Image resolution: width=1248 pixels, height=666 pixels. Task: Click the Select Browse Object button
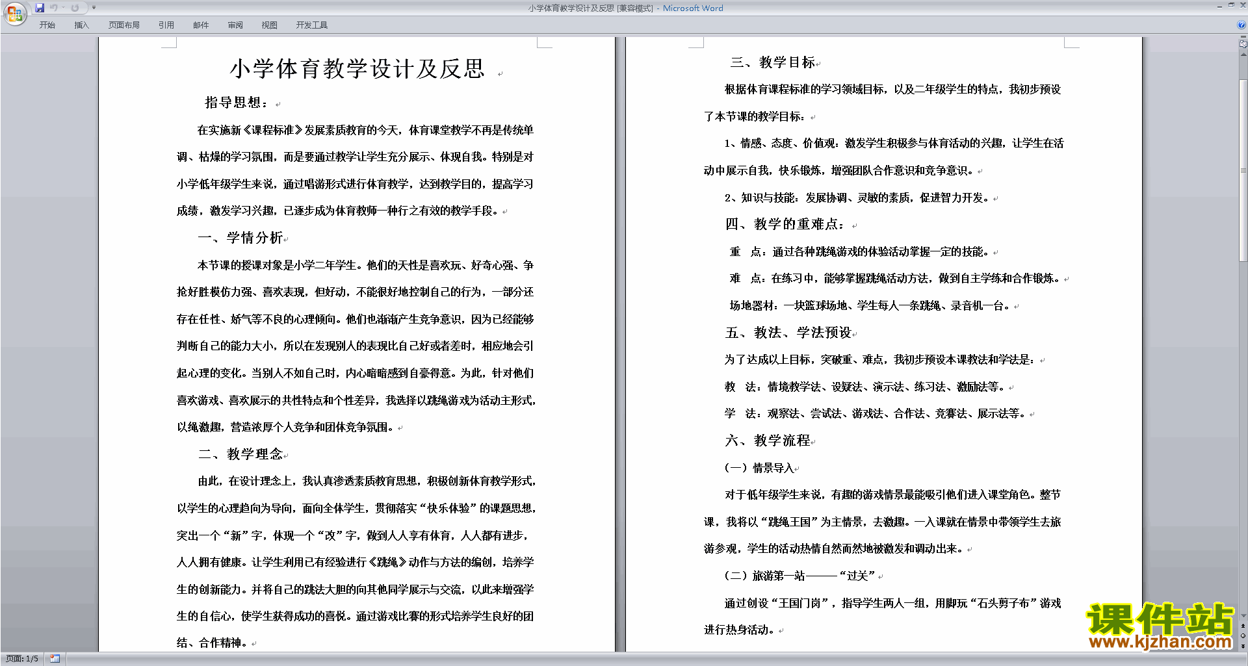coord(1243,636)
